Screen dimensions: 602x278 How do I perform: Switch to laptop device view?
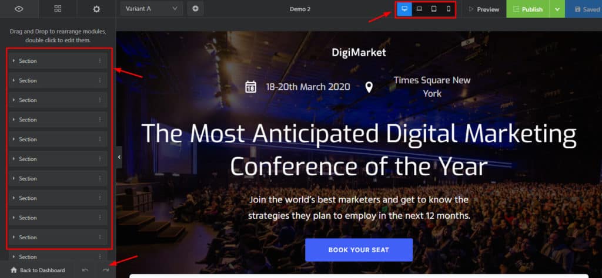point(419,9)
